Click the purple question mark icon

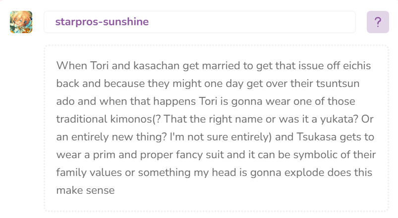pos(378,22)
